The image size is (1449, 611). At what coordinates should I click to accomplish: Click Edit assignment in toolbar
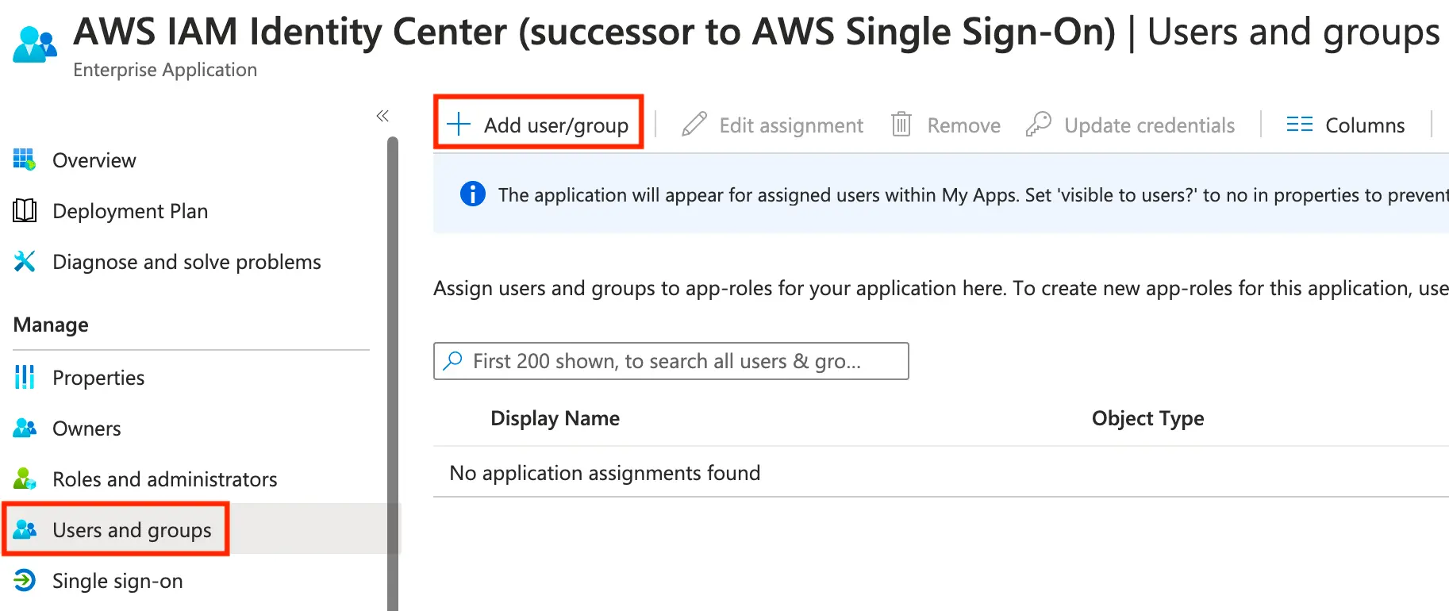773,125
